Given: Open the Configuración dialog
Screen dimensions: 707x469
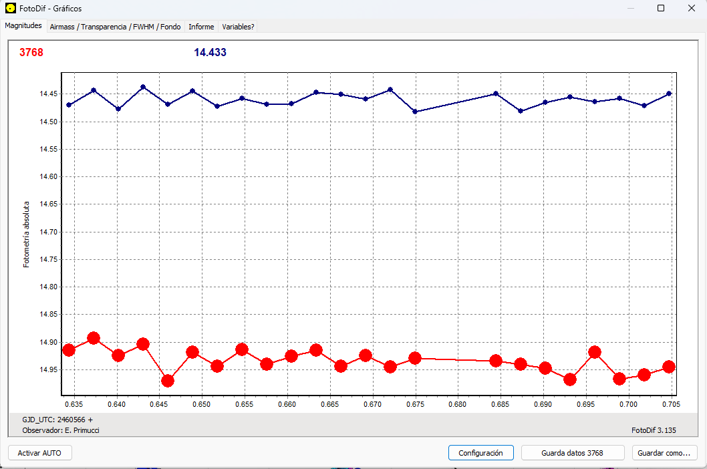Looking at the screenshot, I should coord(480,452).
